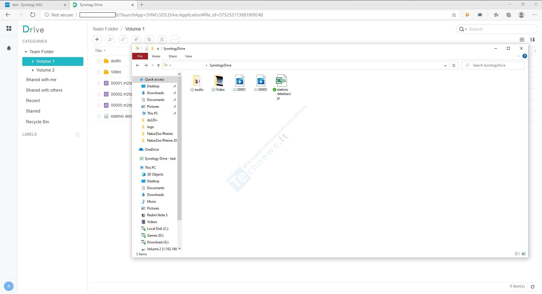Click the Explorer Up one level arrow
Viewport: 542px width, 294px height.
point(158,65)
